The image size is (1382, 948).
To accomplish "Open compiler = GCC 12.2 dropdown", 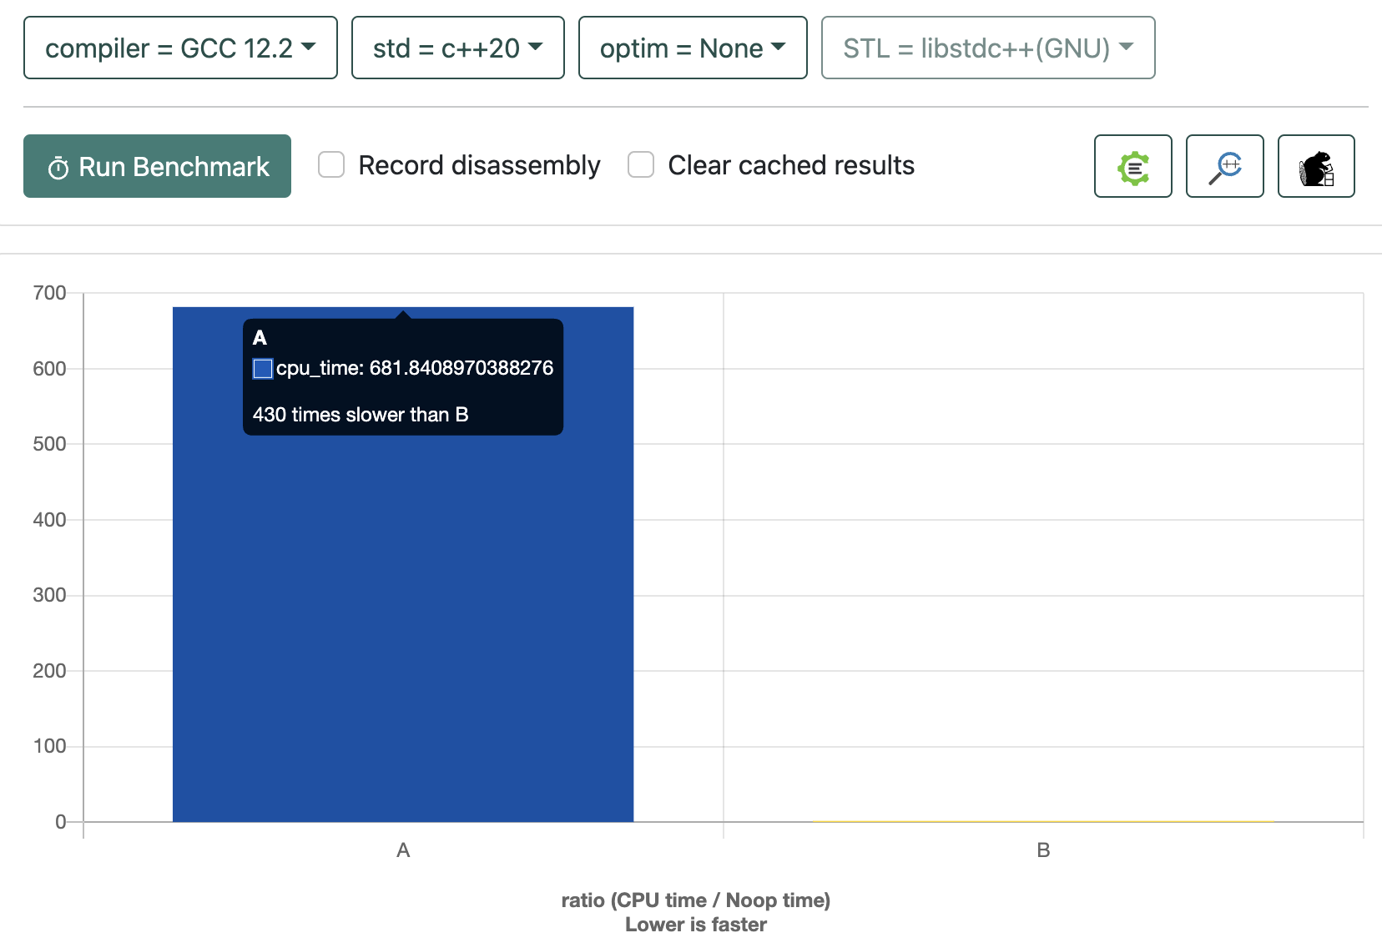I will (180, 48).
